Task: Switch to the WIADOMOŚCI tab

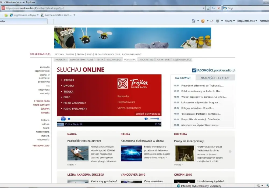Action: coord(114,60)
